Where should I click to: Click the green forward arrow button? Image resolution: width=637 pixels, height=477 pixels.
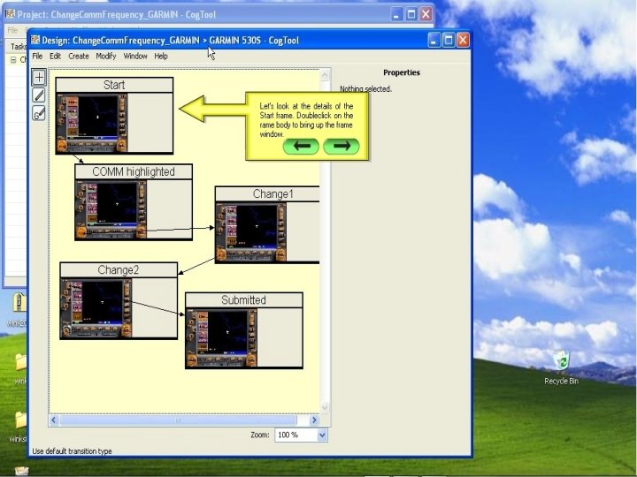click(342, 146)
